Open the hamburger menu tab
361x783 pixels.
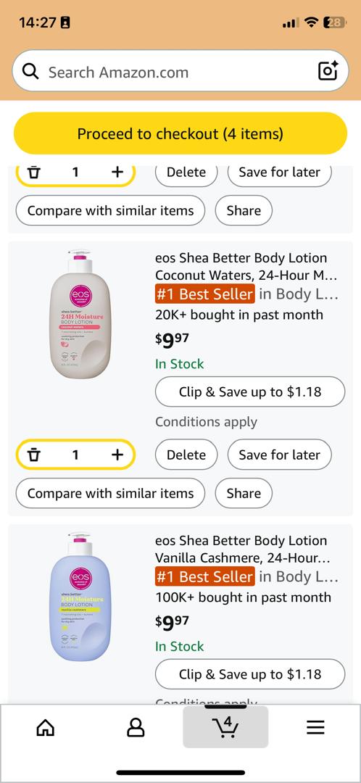[x=315, y=727]
